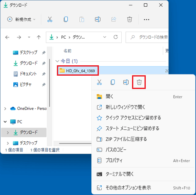Click the ダウンロードの検索 search box
Image resolution: width=196 pixels, height=195 pixels.
click(147, 37)
